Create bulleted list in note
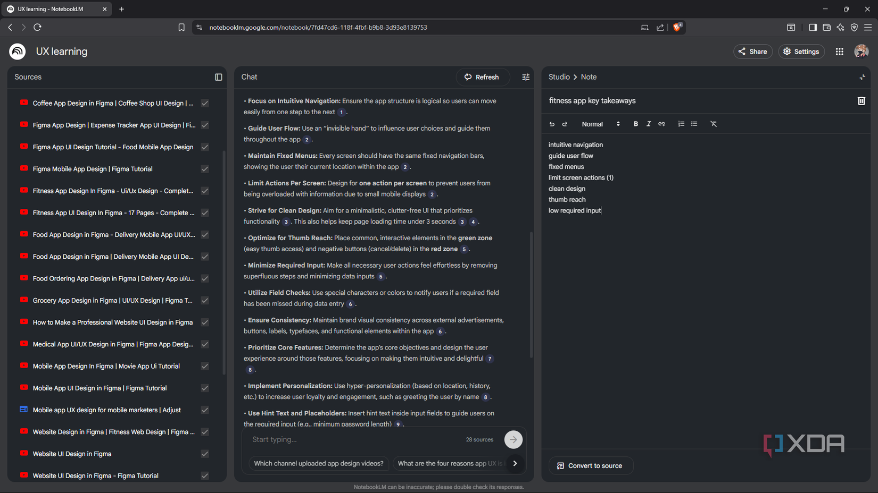Image resolution: width=878 pixels, height=493 pixels. [694, 124]
